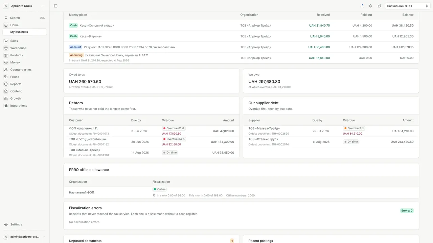433x243 pixels.
Task: Click the Overdue 61 d. badge
Action: (x=174, y=128)
